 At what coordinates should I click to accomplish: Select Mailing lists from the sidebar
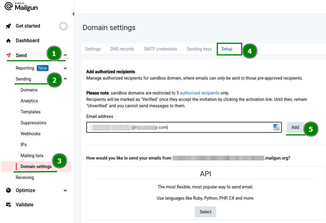pyautogui.click(x=32, y=155)
